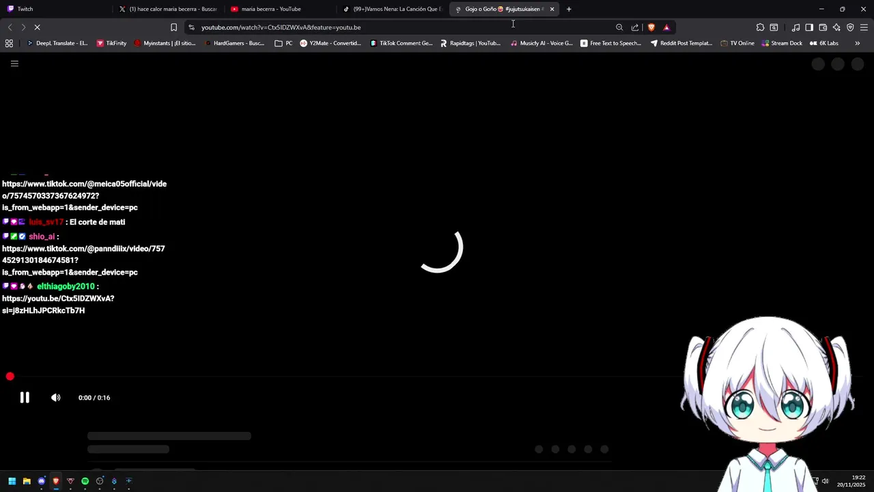Open the Brave main menu button

(864, 27)
